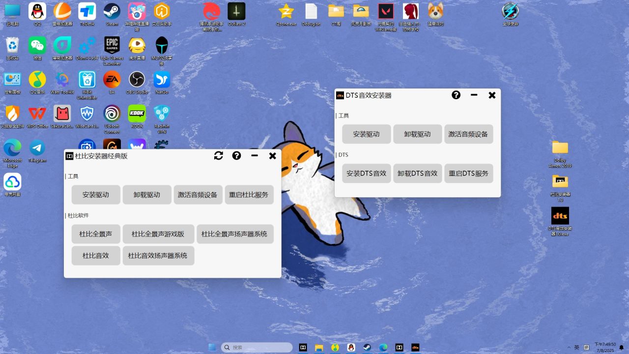This screenshot has width=629, height=354.
Task: Select the 此电脑 desktop icon
Action: pos(12,14)
